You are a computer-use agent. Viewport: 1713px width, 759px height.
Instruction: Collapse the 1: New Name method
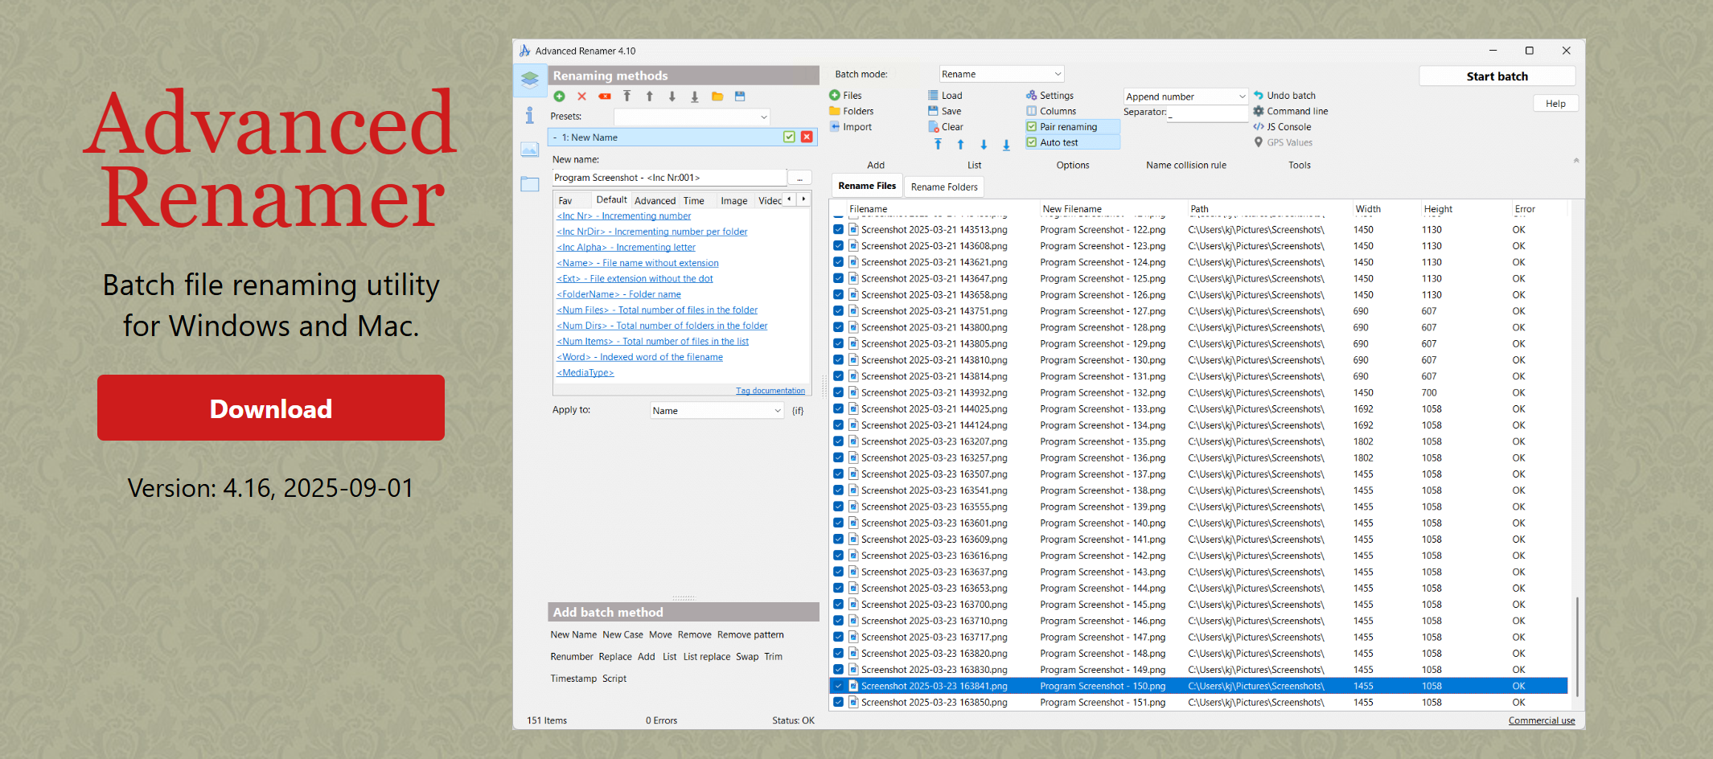click(555, 137)
